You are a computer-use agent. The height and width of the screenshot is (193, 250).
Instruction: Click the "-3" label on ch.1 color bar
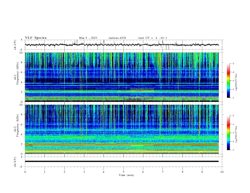pos(233,63)
